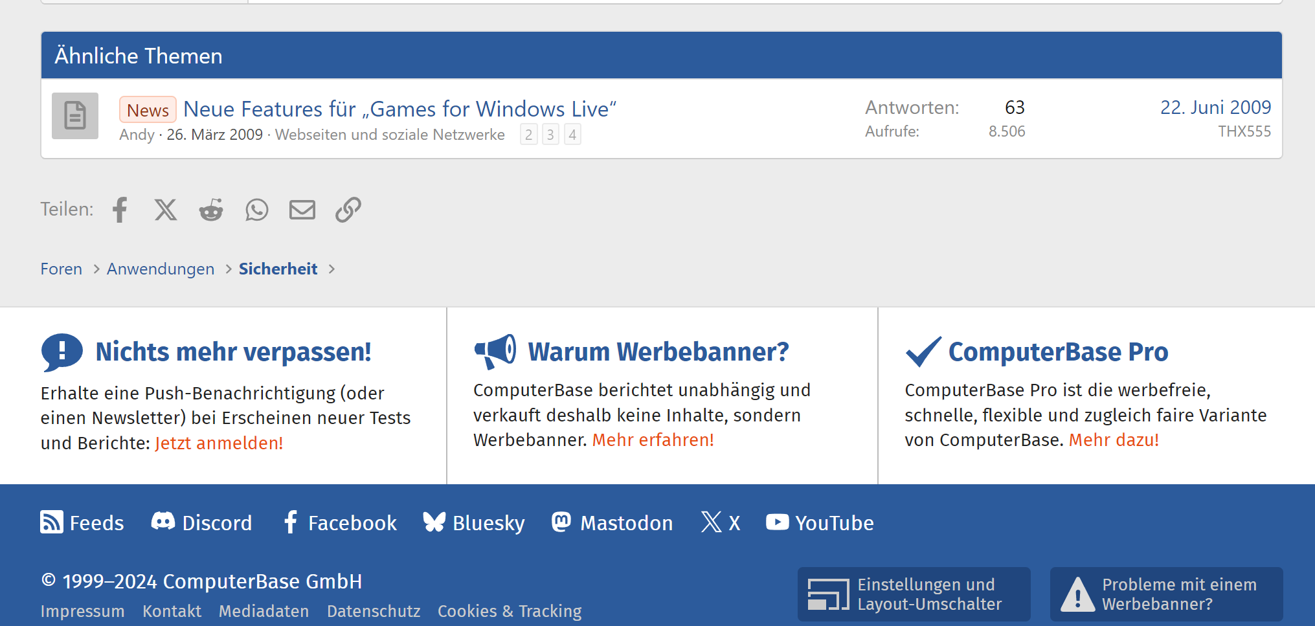Click the News prefix label

click(x=148, y=110)
